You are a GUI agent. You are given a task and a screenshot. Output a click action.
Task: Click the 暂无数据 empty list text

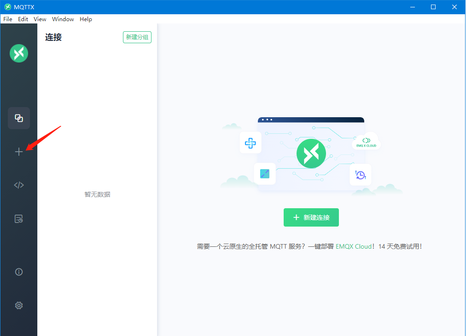(x=97, y=194)
